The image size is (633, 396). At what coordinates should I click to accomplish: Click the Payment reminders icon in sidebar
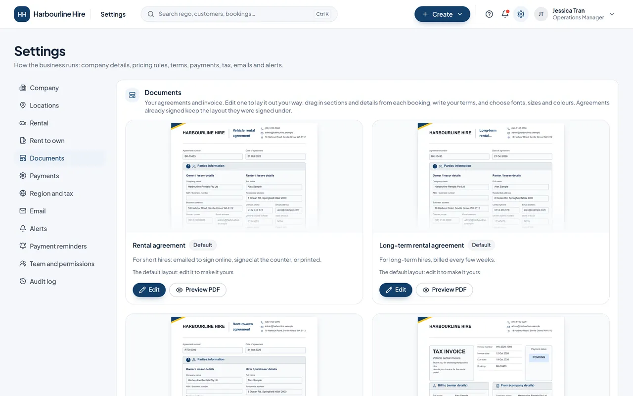pos(23,246)
